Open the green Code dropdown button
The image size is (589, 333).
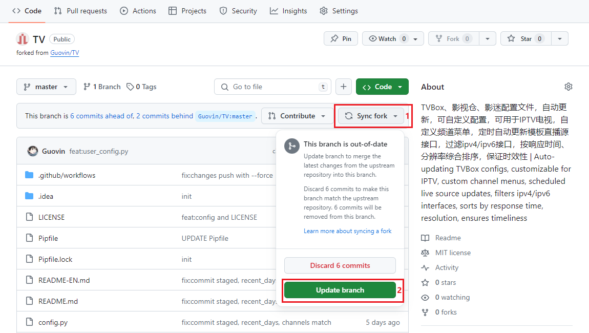(382, 87)
